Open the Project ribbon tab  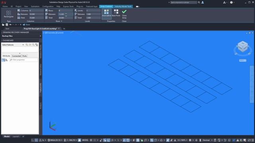[18, 6]
